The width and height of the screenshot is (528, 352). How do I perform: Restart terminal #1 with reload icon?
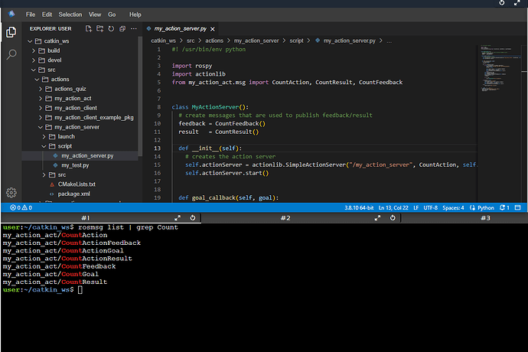click(193, 218)
